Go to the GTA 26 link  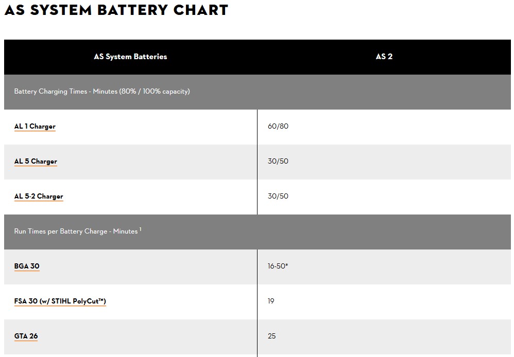coord(26,336)
